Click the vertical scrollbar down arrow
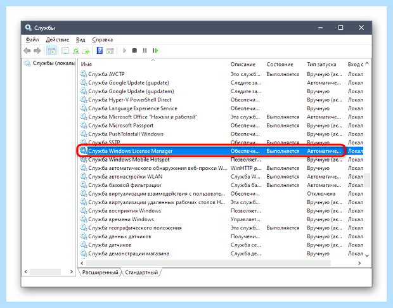Screen dimensions: 393x308 [367, 255]
